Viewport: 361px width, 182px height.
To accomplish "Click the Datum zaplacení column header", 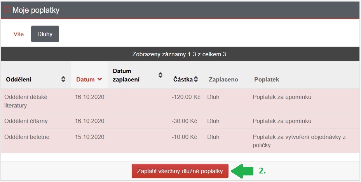I will tap(126, 75).
